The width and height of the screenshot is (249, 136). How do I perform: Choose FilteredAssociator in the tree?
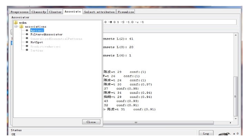(x=46, y=34)
